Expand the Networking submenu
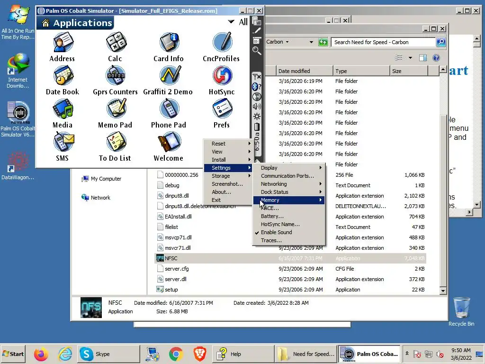 pyautogui.click(x=289, y=184)
